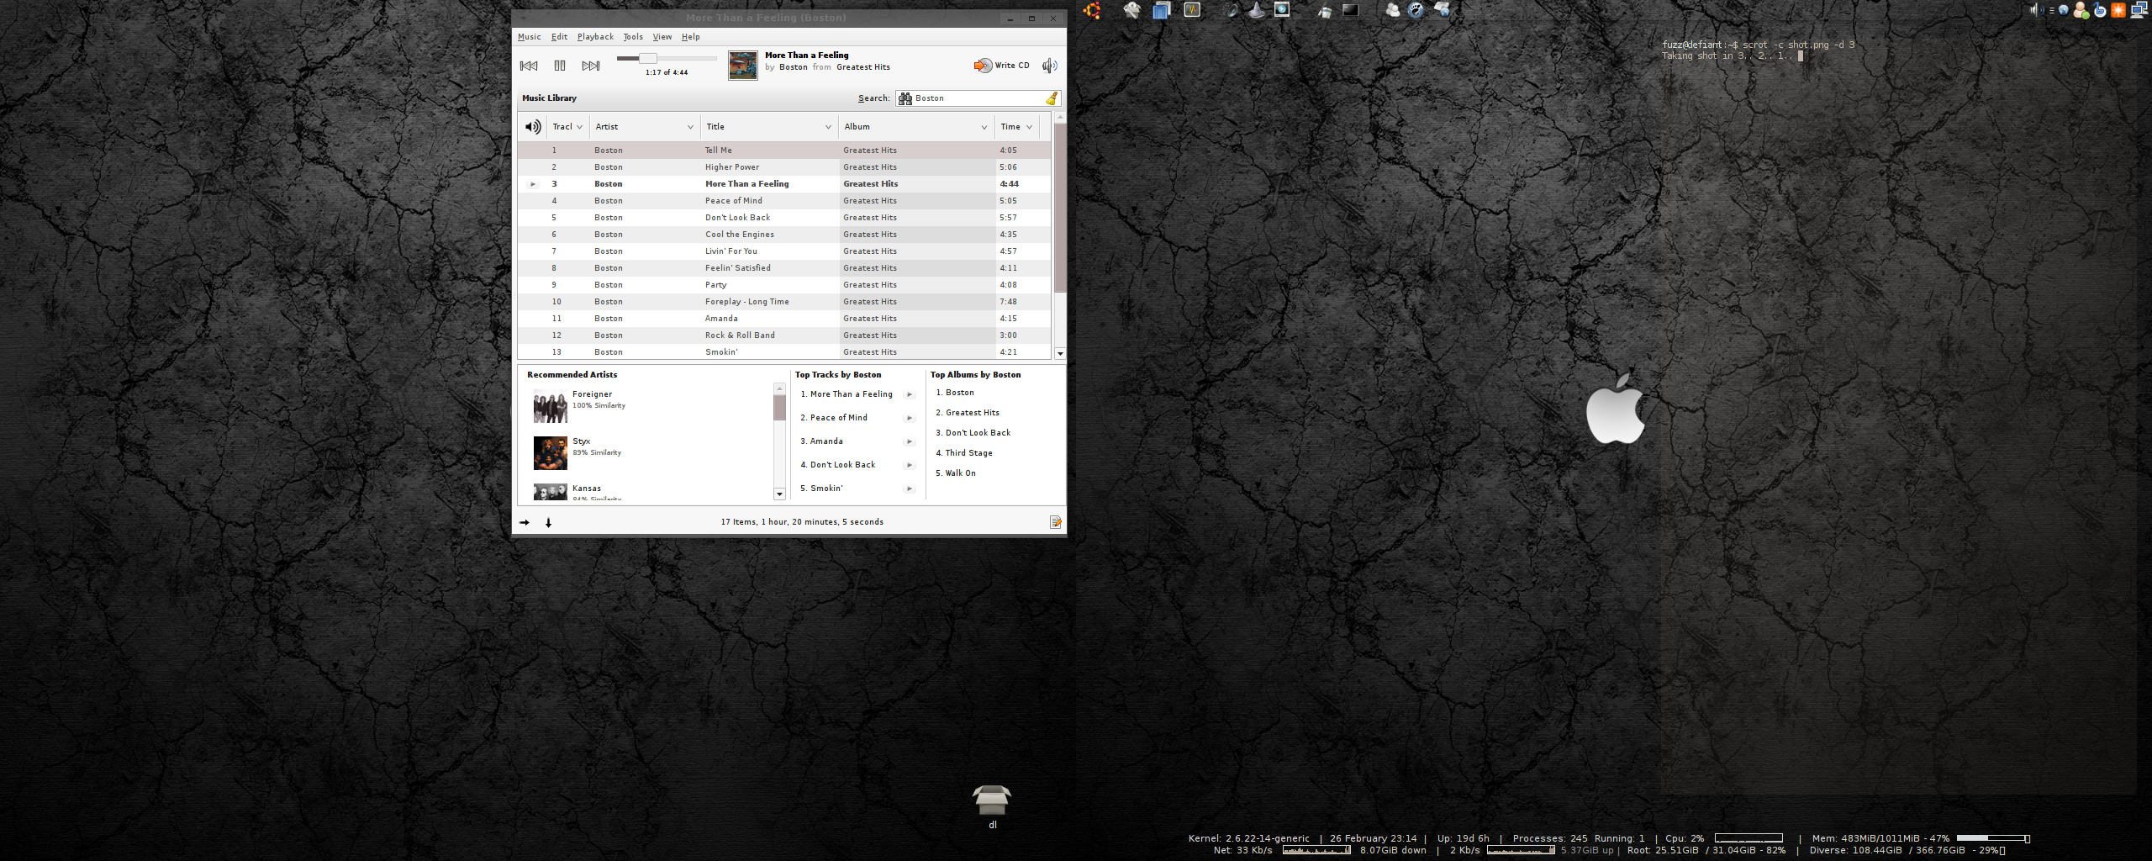
Task: Pause the current song
Action: coord(560,66)
